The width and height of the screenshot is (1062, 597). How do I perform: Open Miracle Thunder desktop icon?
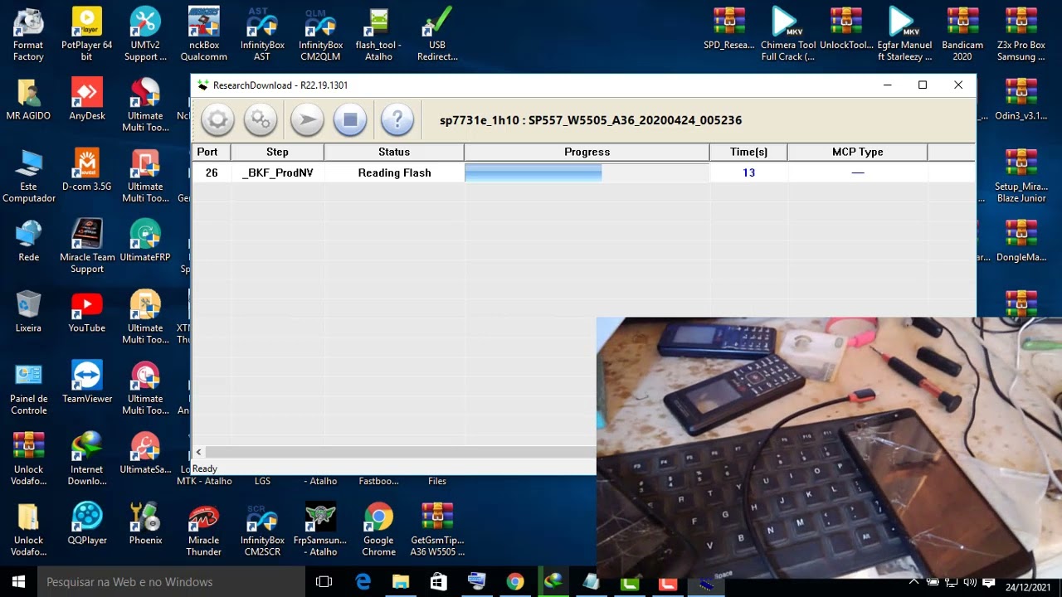coord(203,529)
